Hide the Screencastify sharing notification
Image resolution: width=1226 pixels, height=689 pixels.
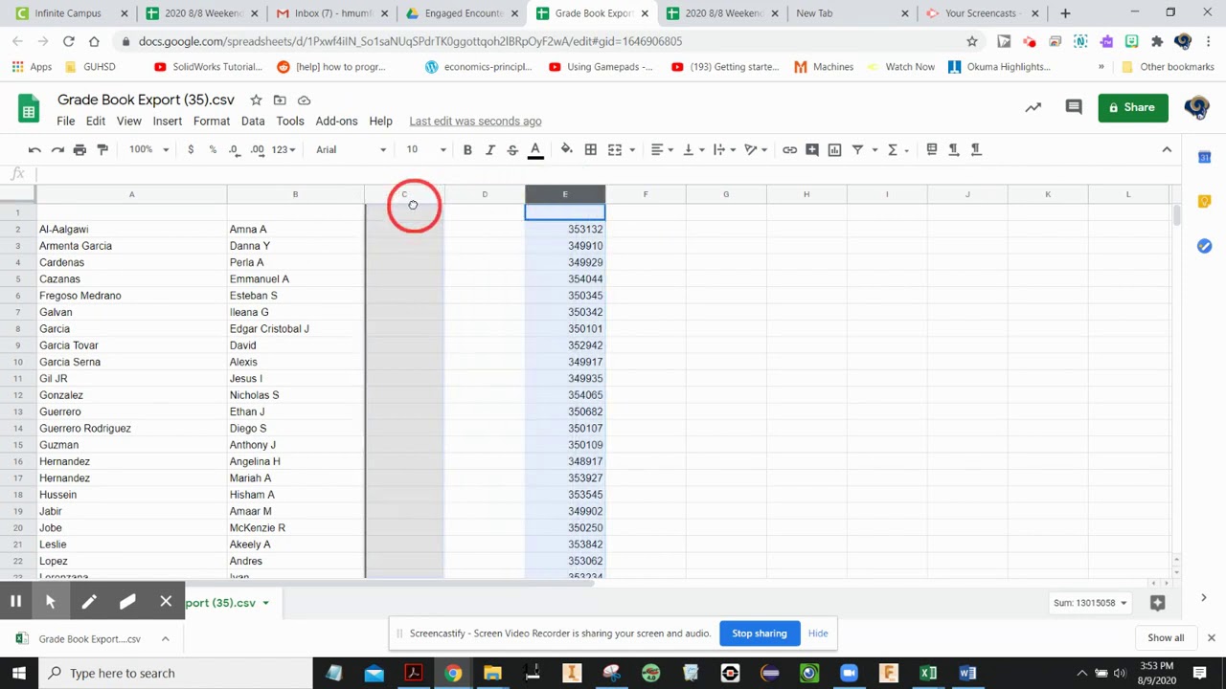click(x=818, y=633)
